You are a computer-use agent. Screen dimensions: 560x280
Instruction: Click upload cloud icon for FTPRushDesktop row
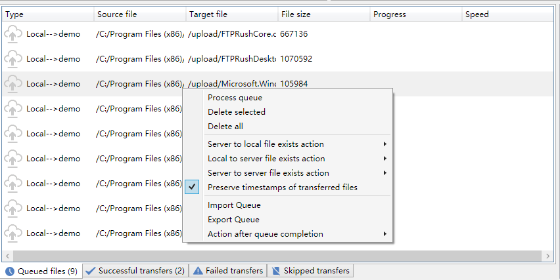click(13, 59)
